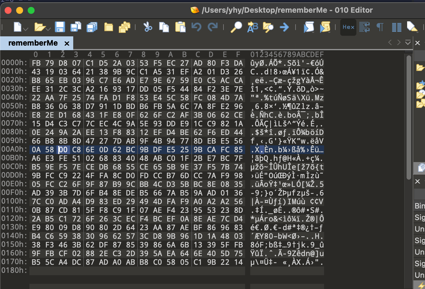Click the Save As icon
The image size is (425, 289).
click(x=76, y=27)
